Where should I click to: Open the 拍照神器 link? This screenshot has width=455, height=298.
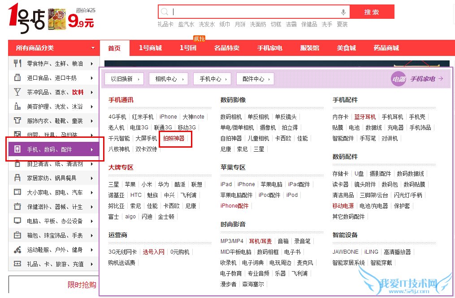173,138
